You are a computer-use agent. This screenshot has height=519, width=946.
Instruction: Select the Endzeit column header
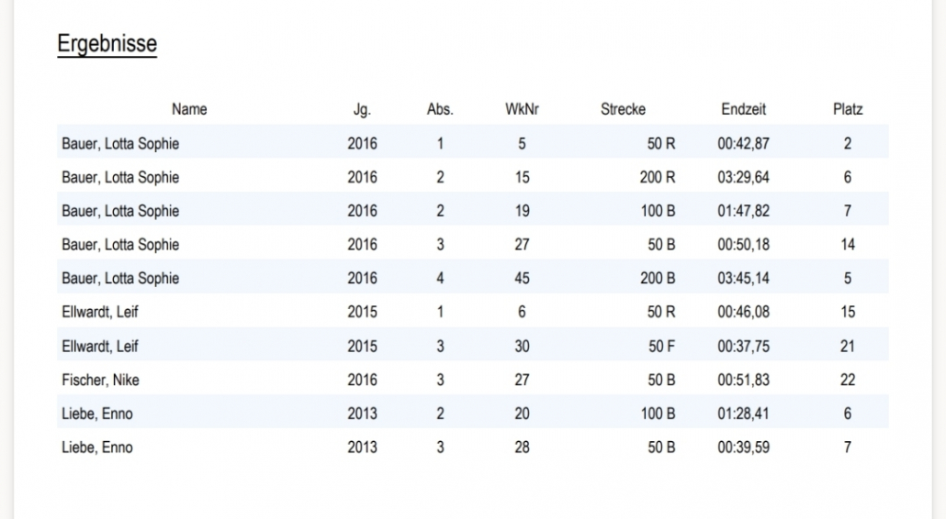[743, 109]
